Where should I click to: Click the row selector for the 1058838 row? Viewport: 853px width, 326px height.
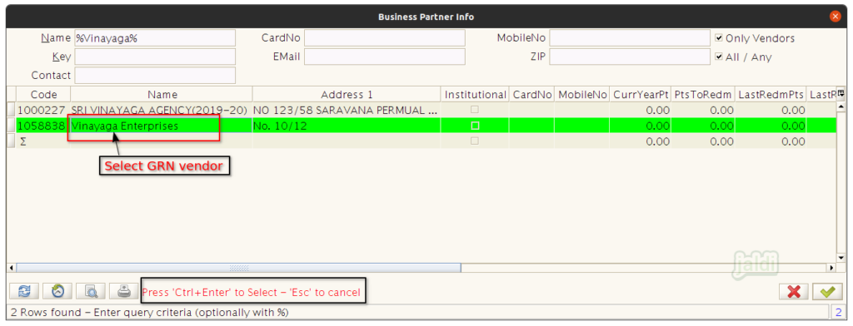[11, 126]
